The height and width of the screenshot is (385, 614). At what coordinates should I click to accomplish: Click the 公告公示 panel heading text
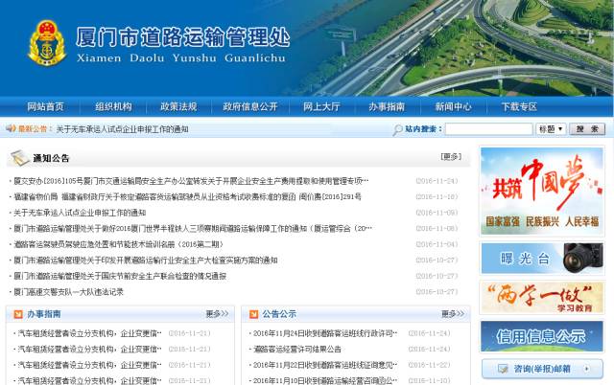(279, 314)
